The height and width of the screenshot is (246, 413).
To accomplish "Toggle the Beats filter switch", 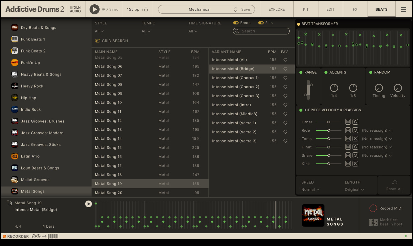I will 236,23.
